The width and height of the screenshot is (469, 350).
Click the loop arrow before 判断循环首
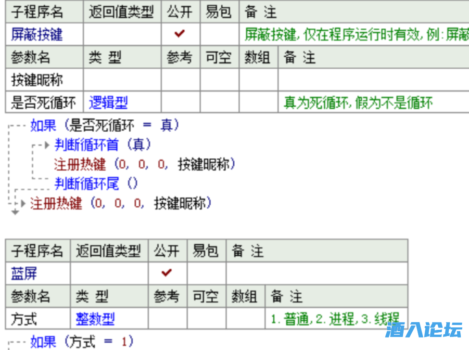[47, 144]
